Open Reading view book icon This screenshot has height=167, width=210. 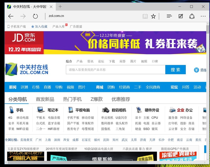coord(145,16)
